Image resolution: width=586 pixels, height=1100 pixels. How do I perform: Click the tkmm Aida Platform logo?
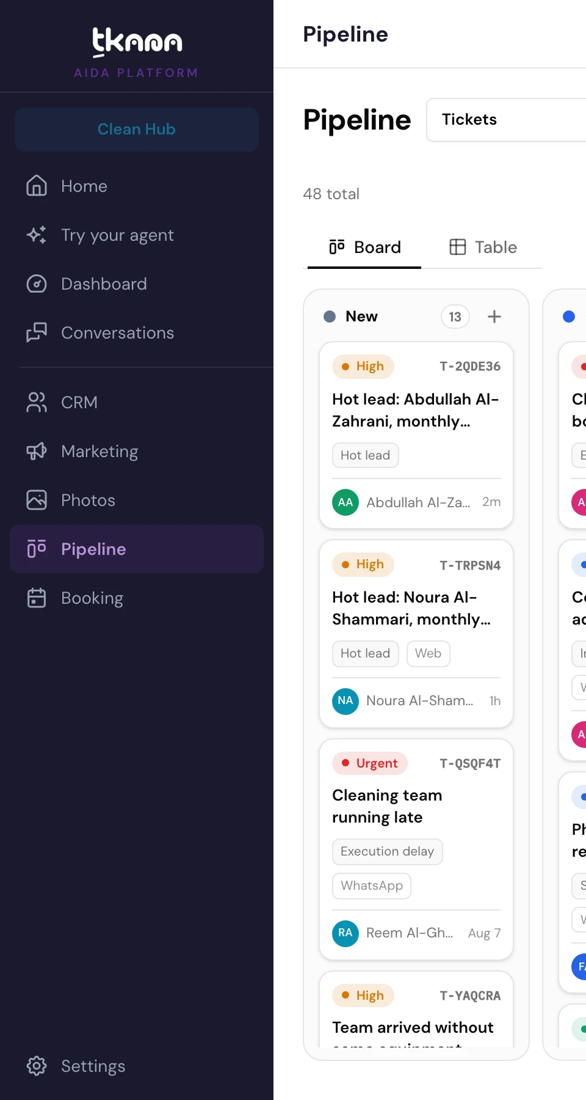coord(137,53)
